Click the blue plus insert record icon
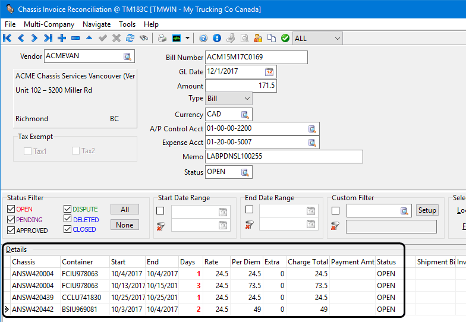466x322 pixels. point(62,38)
